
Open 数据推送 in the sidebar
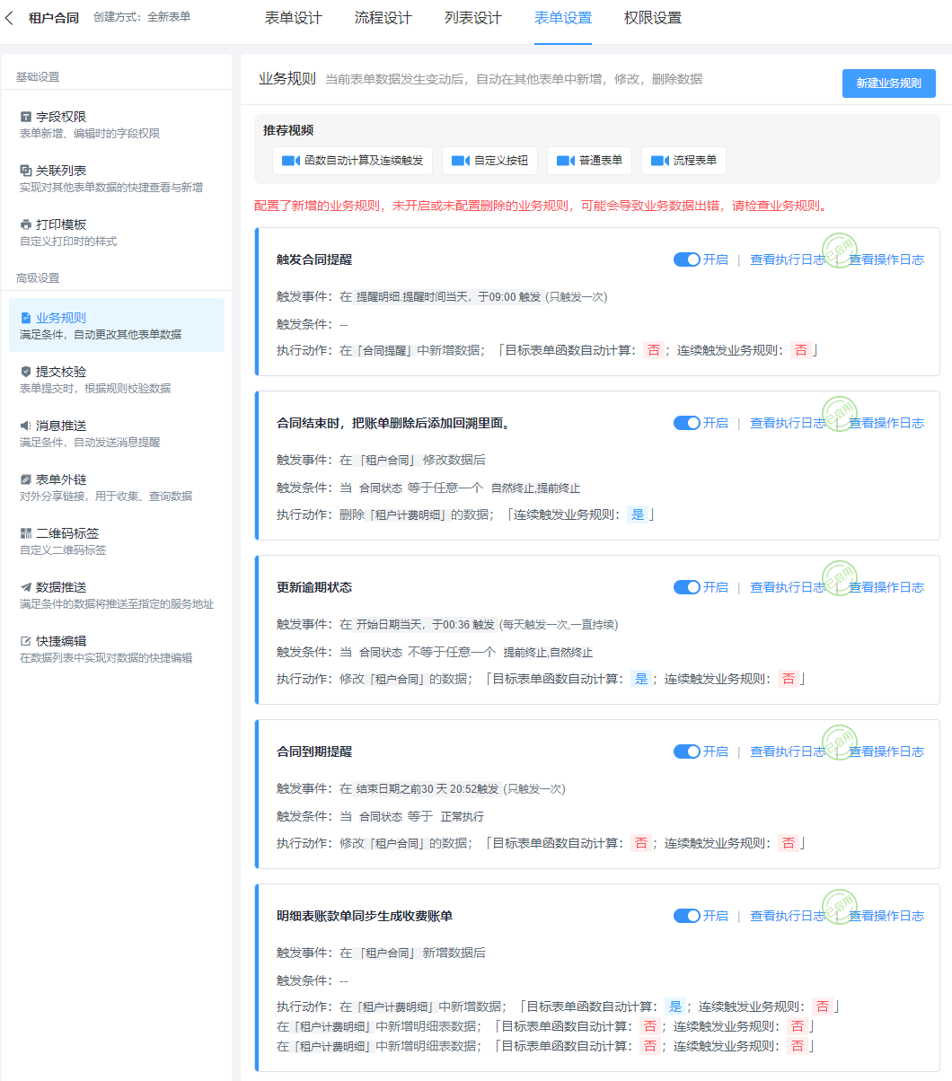click(x=61, y=587)
